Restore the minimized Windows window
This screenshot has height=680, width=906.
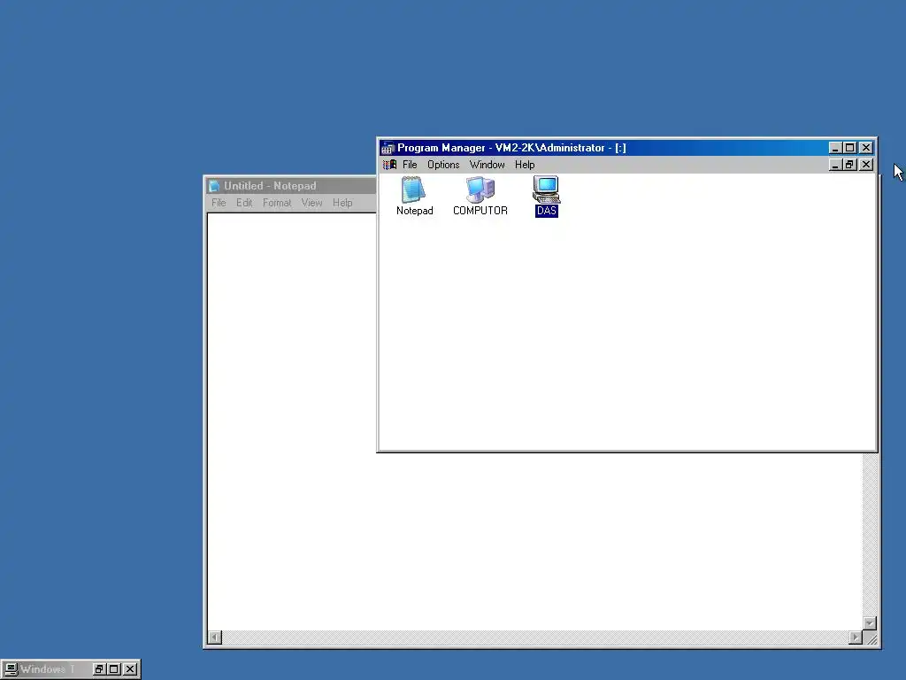[x=99, y=669]
